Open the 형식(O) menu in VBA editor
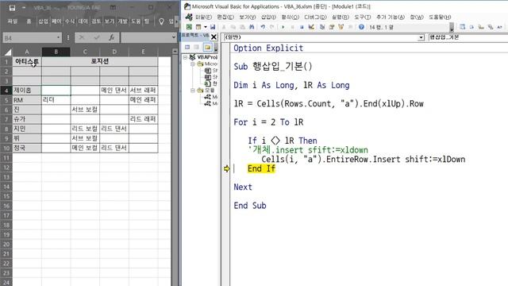This screenshot has height=286, width=508. [x=290, y=17]
